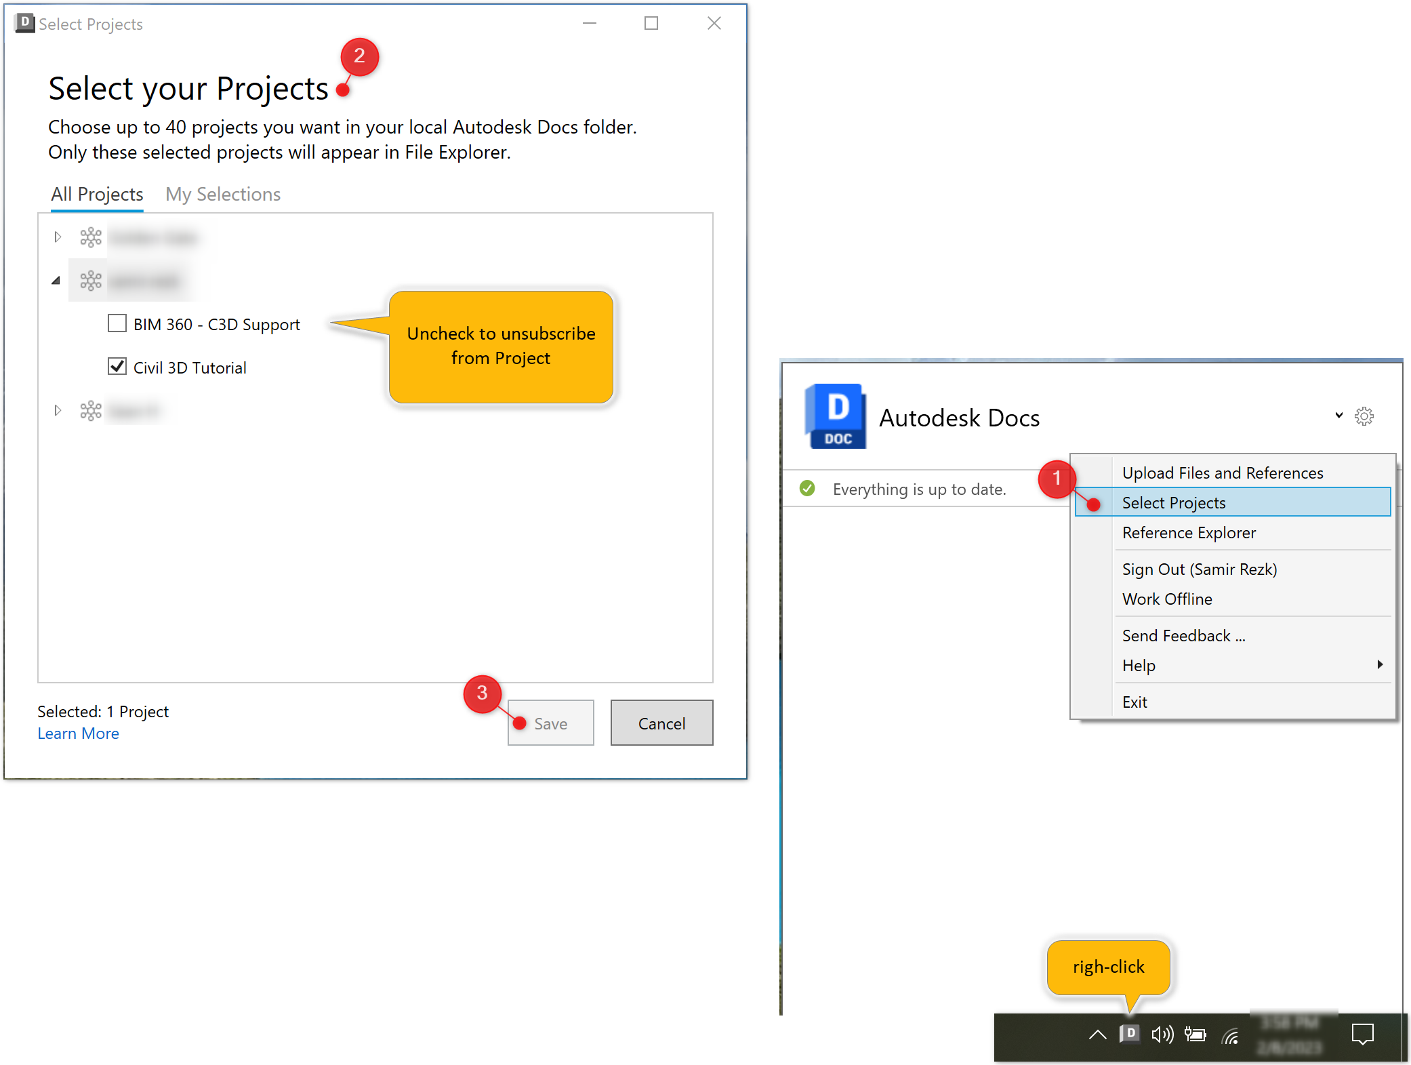This screenshot has height=1065, width=1411.
Task: Choose Select Projects from context menu
Action: click(x=1174, y=502)
